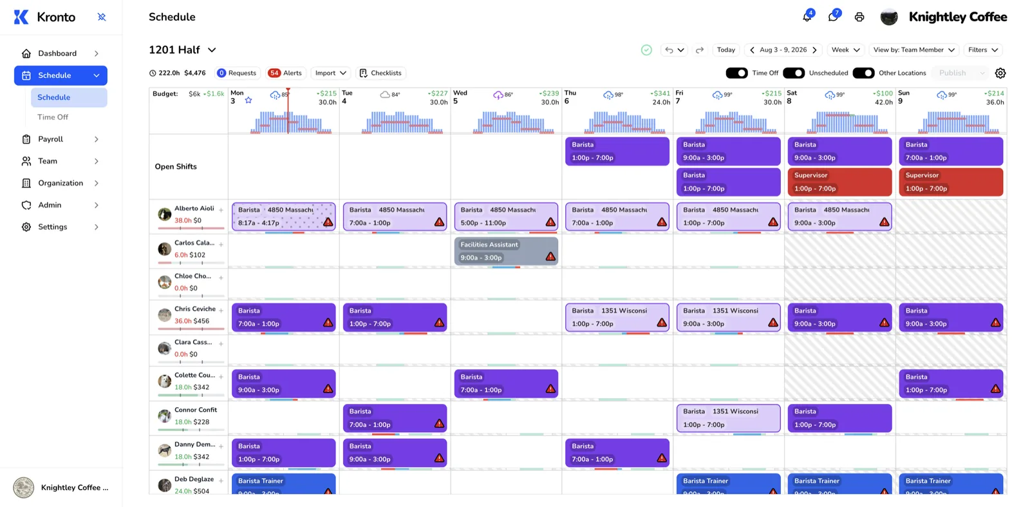Viewport: 1030px width, 507px height.
Task: Open the Requests button
Action: coord(237,73)
